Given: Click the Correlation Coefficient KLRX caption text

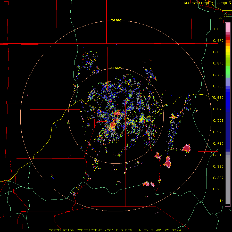Looking at the screenshot, I should click(x=116, y=230).
